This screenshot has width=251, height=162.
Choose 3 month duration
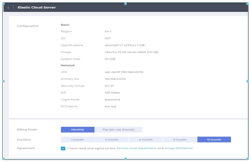coord(112,140)
